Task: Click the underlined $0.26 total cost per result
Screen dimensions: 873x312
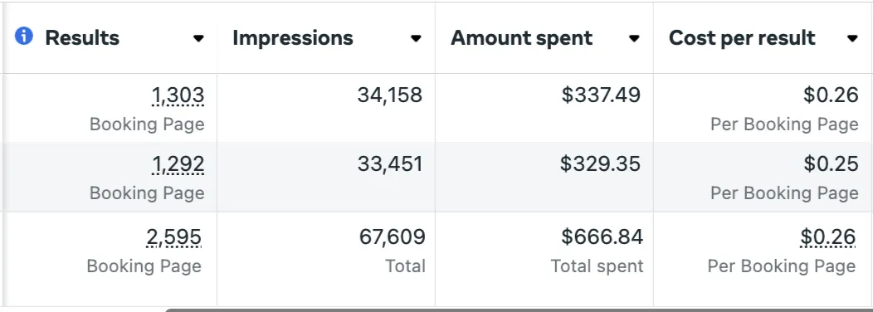Action: [828, 237]
